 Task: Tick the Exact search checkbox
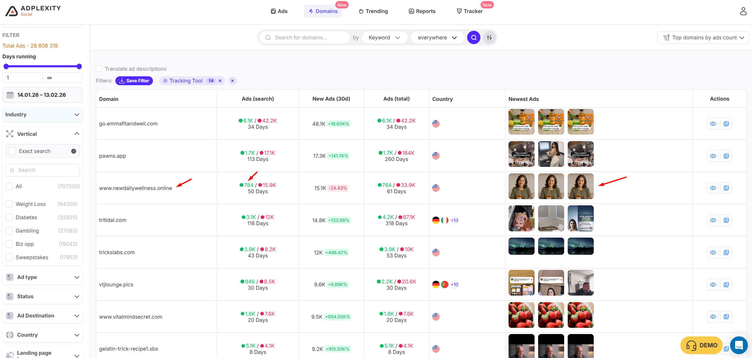tap(12, 151)
